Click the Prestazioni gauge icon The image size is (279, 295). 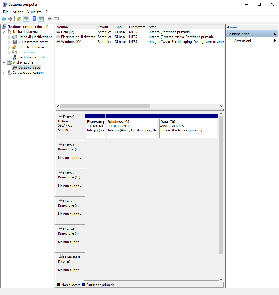pos(15,52)
